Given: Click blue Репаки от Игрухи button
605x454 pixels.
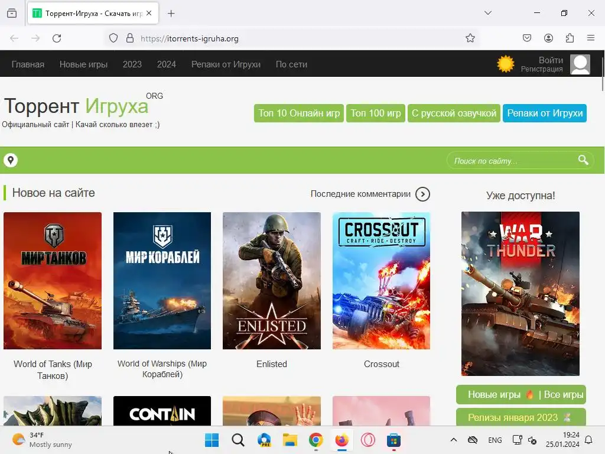Looking at the screenshot, I should click(x=544, y=113).
